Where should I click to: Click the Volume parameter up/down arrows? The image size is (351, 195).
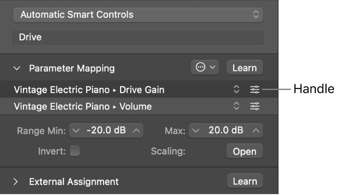236,106
